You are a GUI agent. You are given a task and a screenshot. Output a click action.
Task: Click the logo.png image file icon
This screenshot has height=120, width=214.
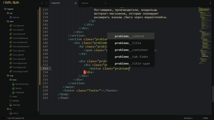[x=11, y=105]
